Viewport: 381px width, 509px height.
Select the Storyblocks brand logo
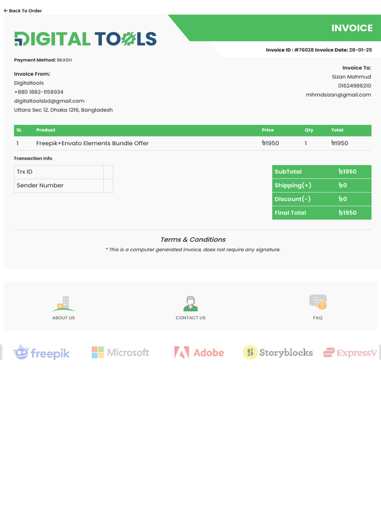[x=278, y=352]
